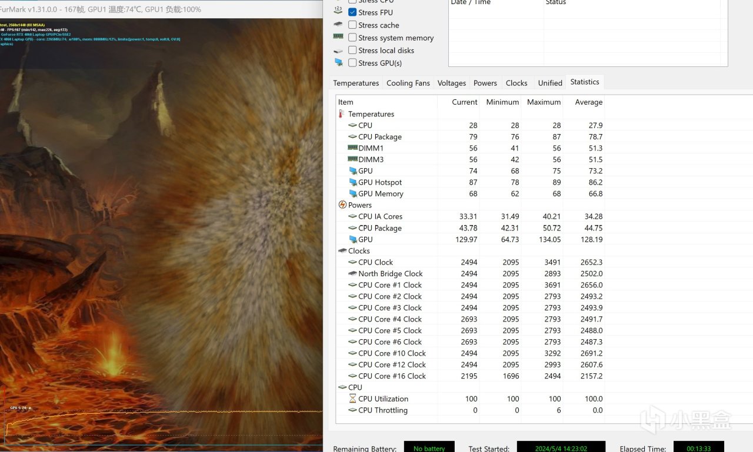Click the DIMM3 memory icon
The image size is (753, 452).
[352, 159]
